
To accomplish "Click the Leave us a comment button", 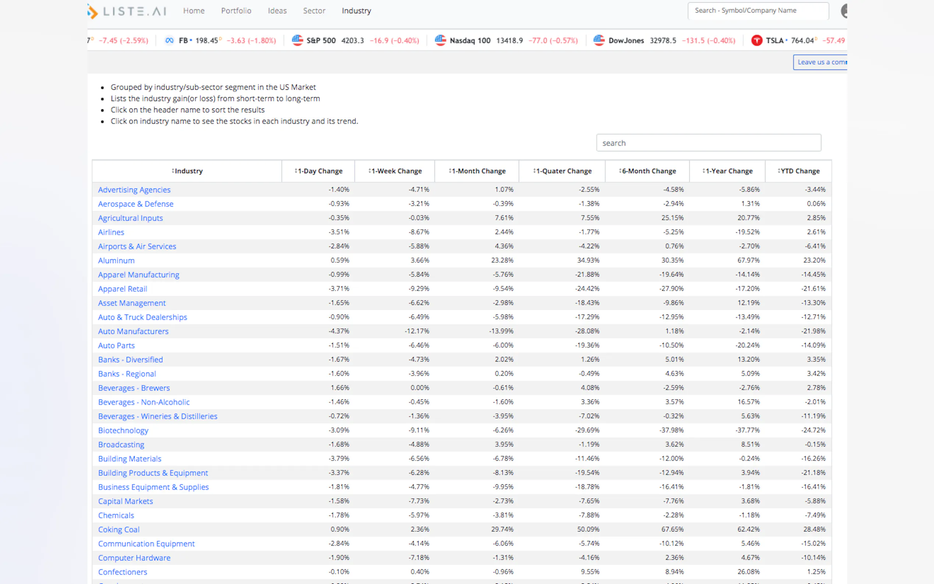I will (820, 62).
